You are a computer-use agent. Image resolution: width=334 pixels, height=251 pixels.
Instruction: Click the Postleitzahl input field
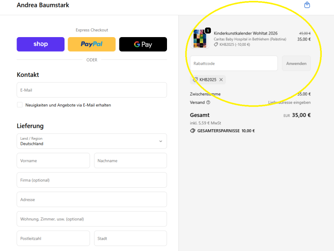[x=53, y=238]
